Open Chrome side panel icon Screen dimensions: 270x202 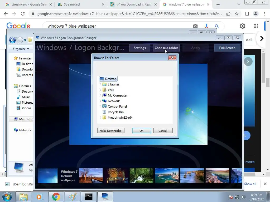click(247, 14)
